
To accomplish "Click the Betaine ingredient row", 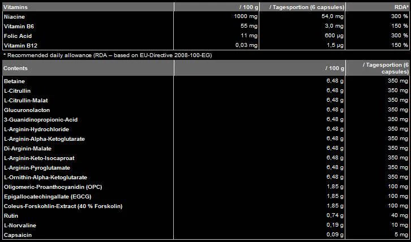I will pyautogui.click(x=14, y=81).
